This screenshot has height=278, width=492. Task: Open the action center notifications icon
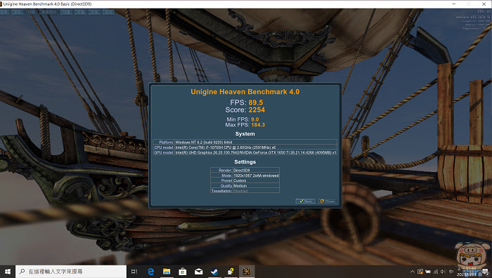pyautogui.click(x=486, y=272)
